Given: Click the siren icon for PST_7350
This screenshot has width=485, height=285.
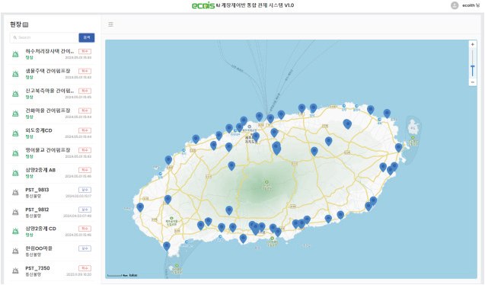Looking at the screenshot, I should pyautogui.click(x=15, y=271).
